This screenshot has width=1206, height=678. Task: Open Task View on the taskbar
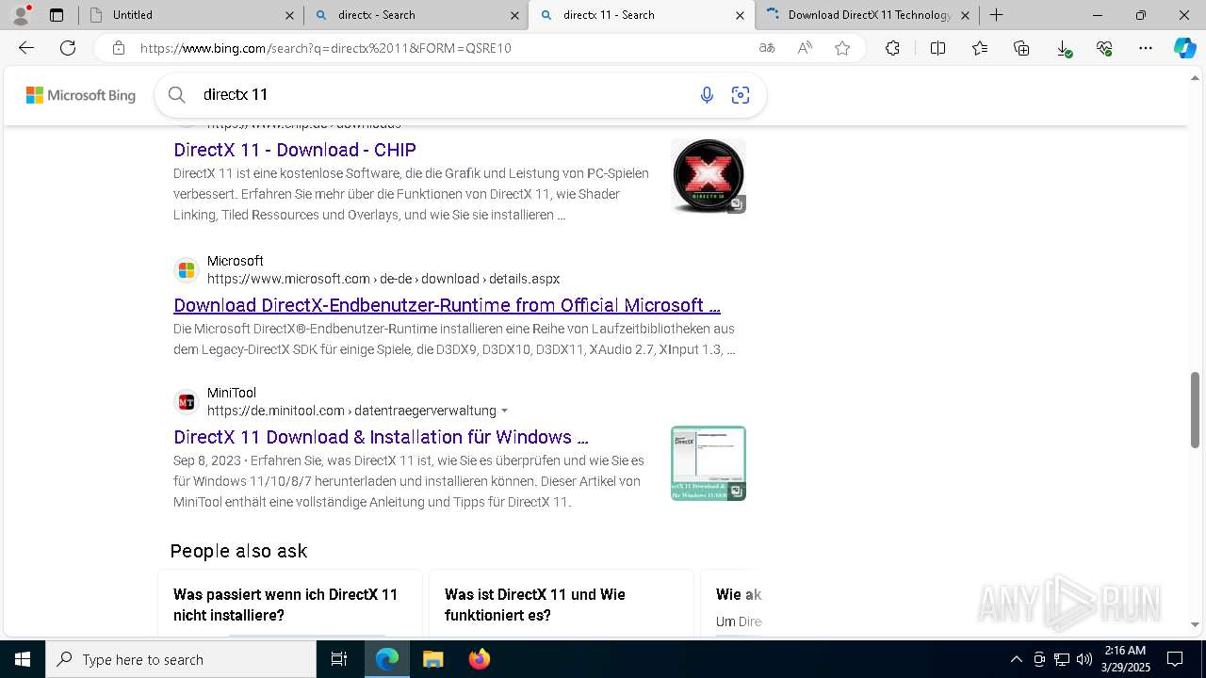click(339, 659)
